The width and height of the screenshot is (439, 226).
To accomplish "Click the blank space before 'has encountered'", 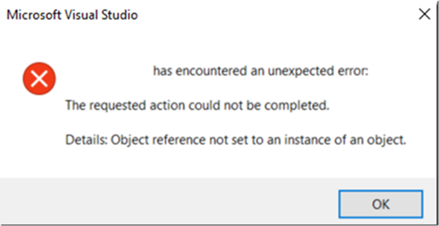I will click(109, 71).
